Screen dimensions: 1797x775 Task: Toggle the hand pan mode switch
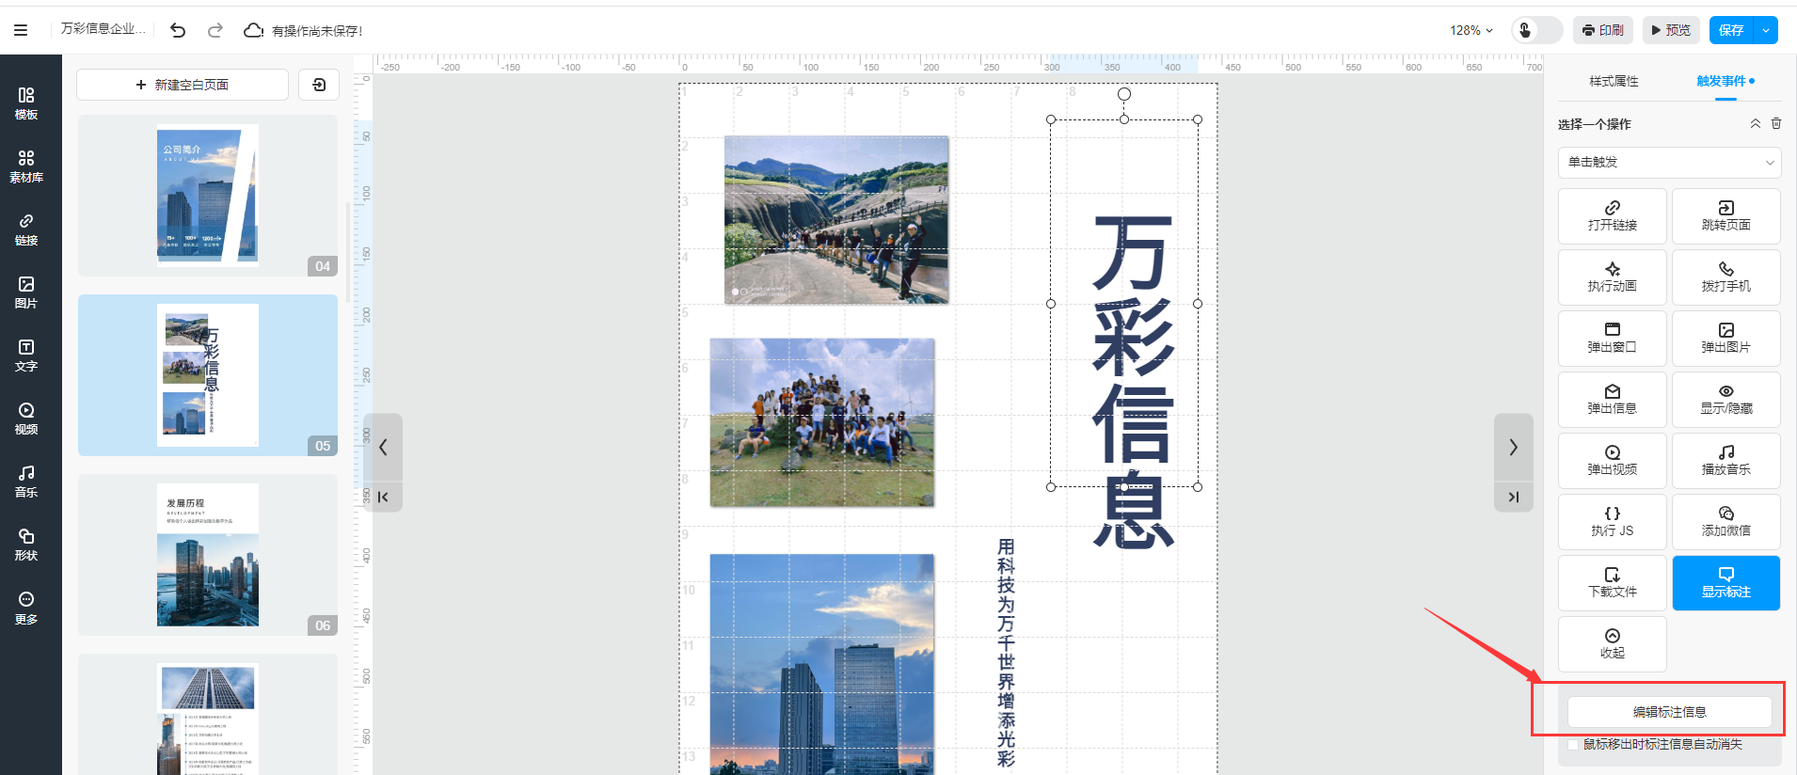pos(1535,30)
